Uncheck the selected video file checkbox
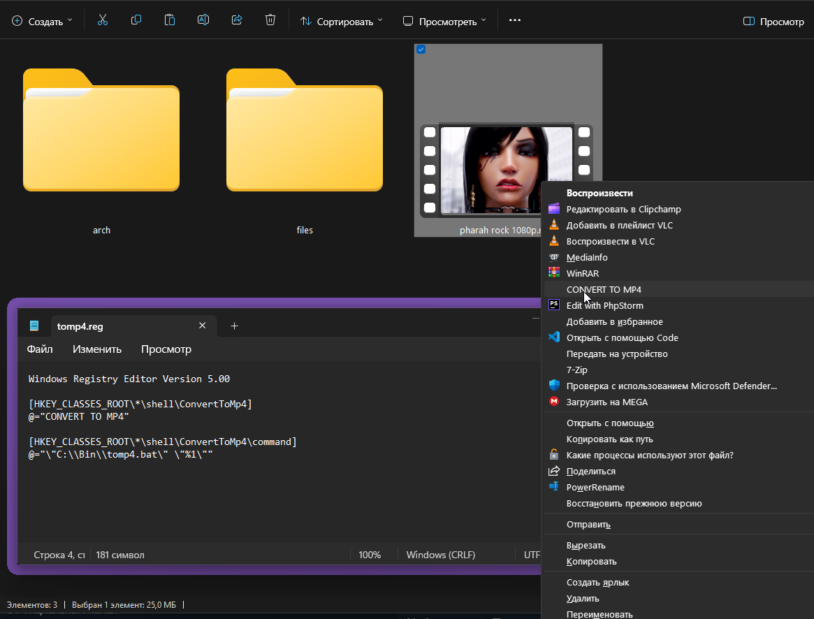The height and width of the screenshot is (619, 814). tap(421, 50)
